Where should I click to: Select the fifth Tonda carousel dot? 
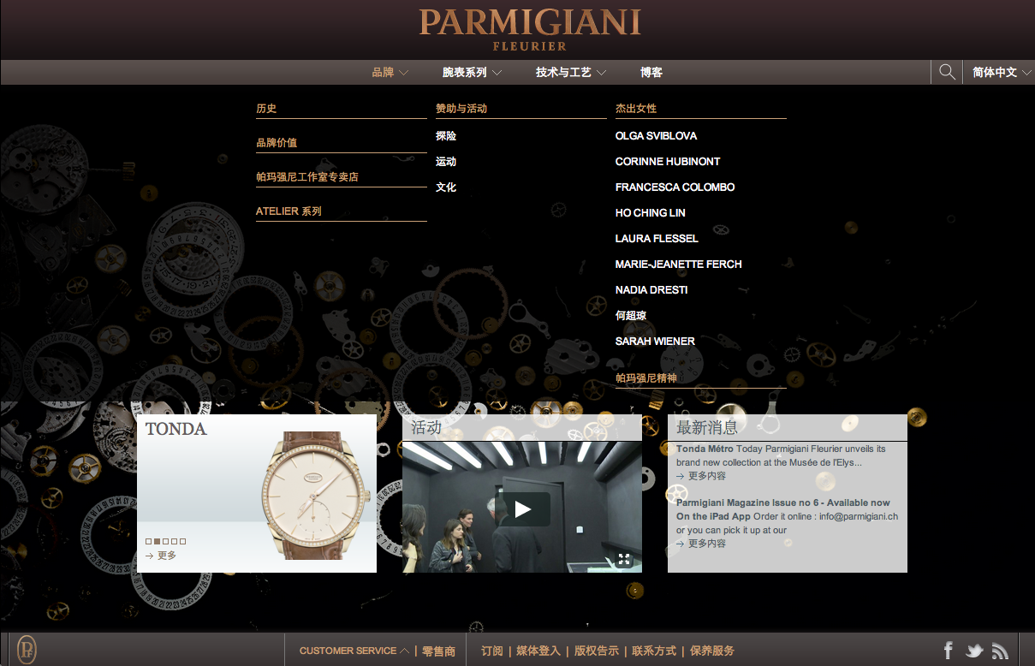coord(182,541)
